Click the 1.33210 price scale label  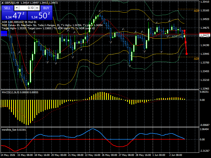(x=205, y=80)
